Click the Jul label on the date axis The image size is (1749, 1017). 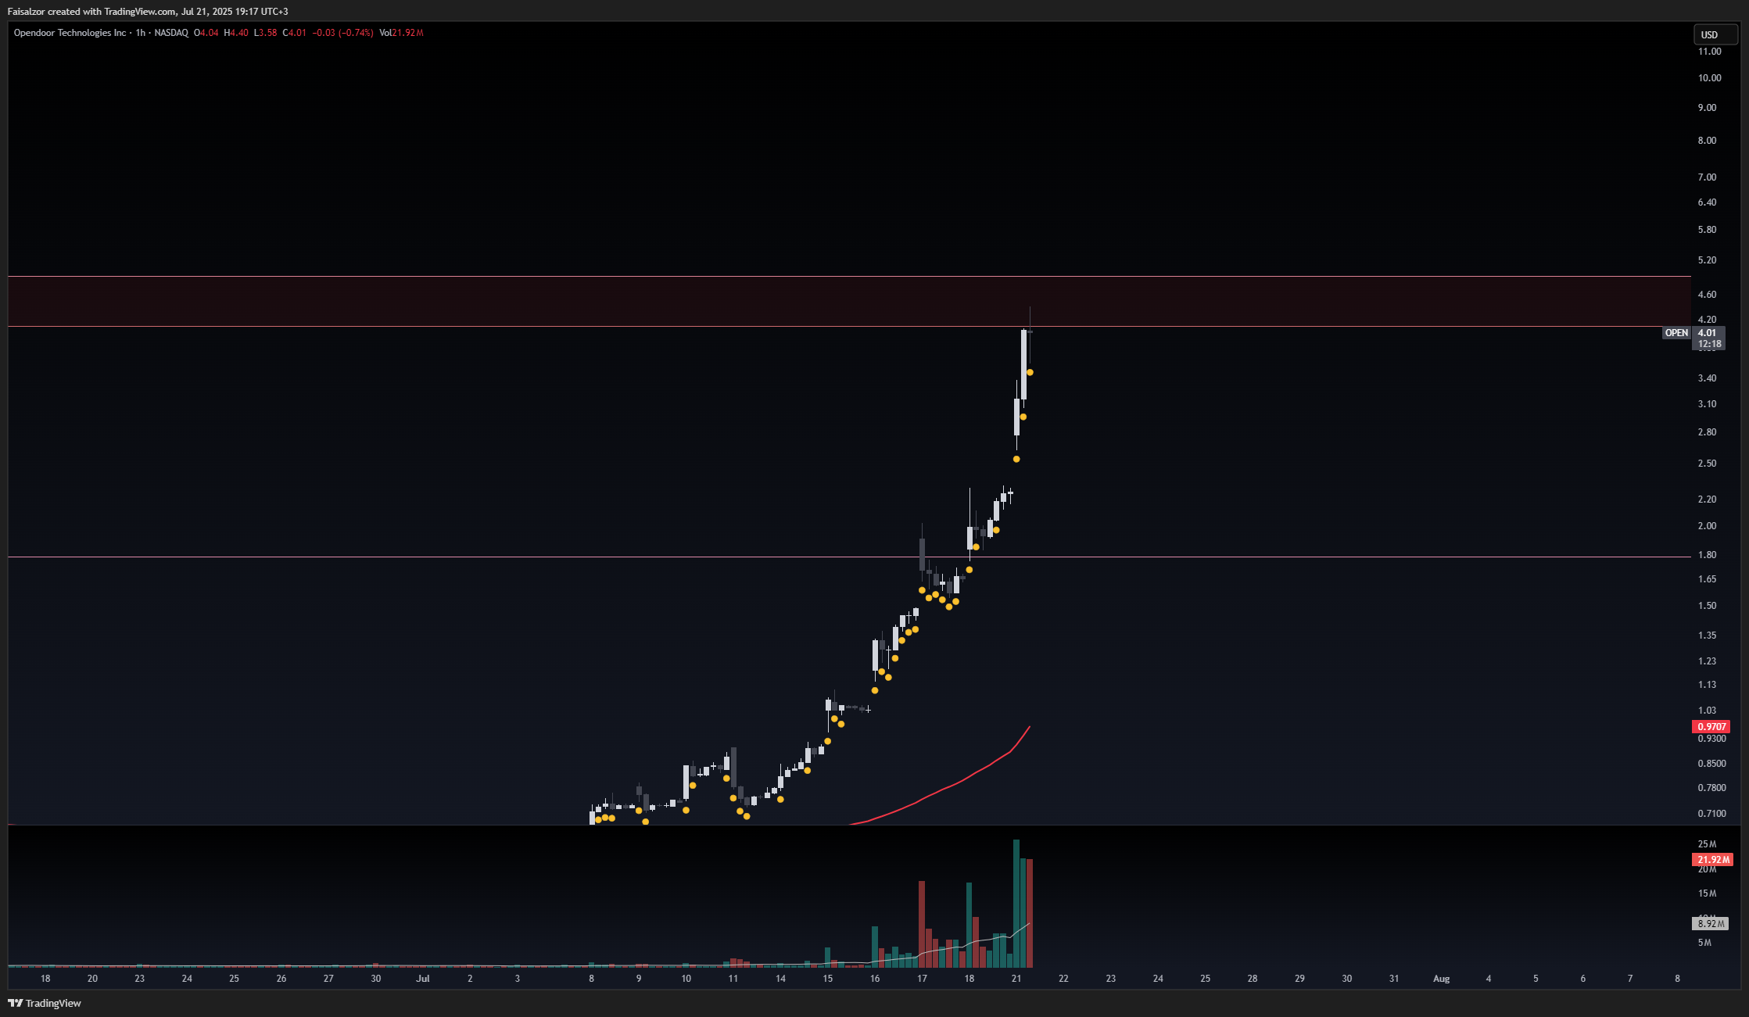point(423,979)
